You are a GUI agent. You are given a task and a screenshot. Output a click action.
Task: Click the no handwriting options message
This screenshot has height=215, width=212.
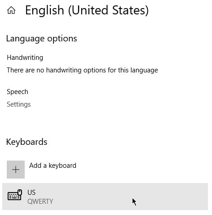point(82,70)
